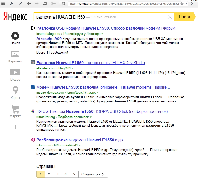Screen dimensions: 198x183
Task: Open the Модем Huawei E1550: разлочка, описание result
Action: (103, 87)
